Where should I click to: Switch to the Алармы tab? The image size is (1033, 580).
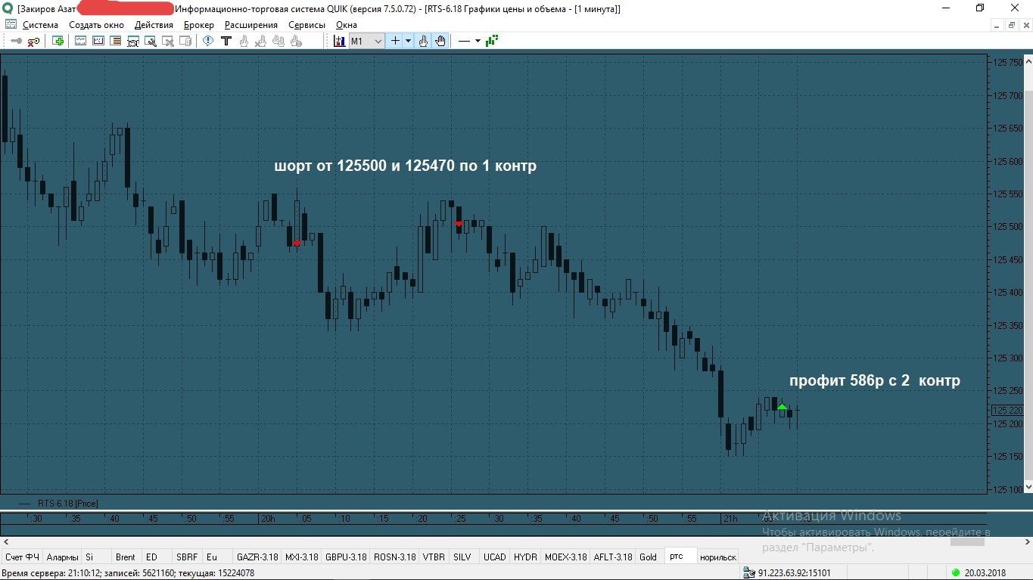[62, 557]
